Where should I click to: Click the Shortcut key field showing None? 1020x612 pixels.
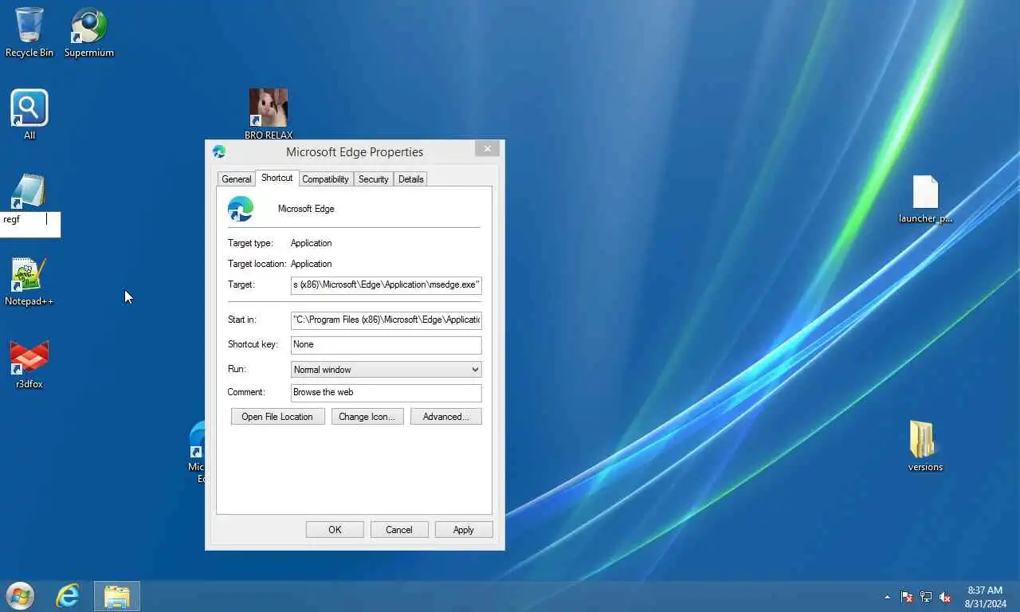[x=386, y=344]
